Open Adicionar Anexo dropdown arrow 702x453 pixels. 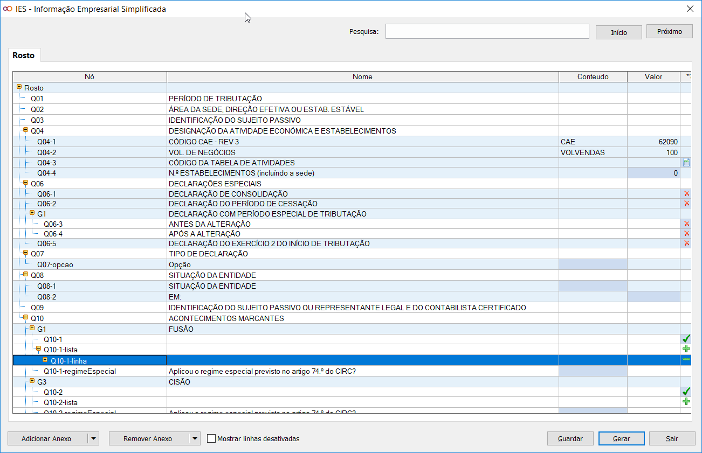pyautogui.click(x=94, y=438)
